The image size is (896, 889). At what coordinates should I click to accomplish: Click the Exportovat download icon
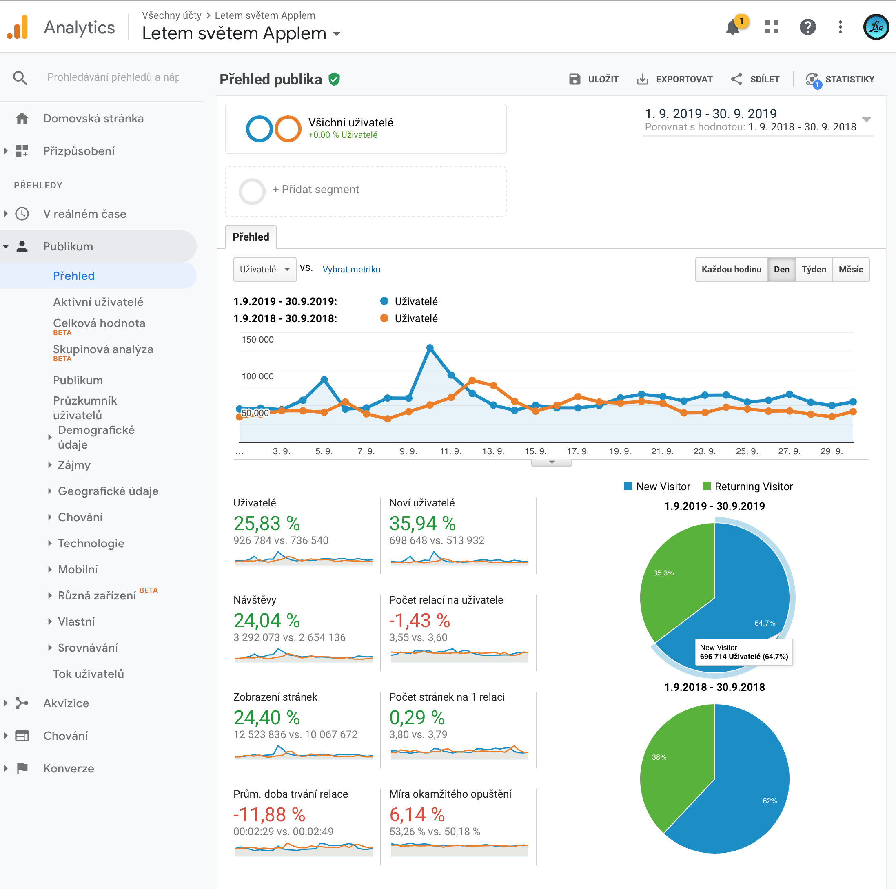click(x=642, y=79)
